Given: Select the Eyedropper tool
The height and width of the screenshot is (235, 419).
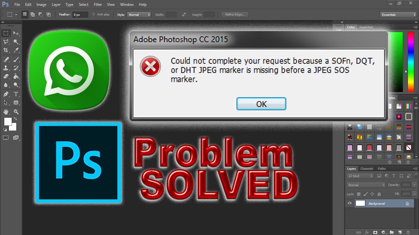Looking at the screenshot, I should pyautogui.click(x=16, y=50).
